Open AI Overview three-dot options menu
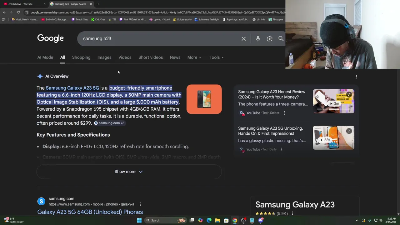Image resolution: width=400 pixels, height=225 pixels. click(356, 77)
